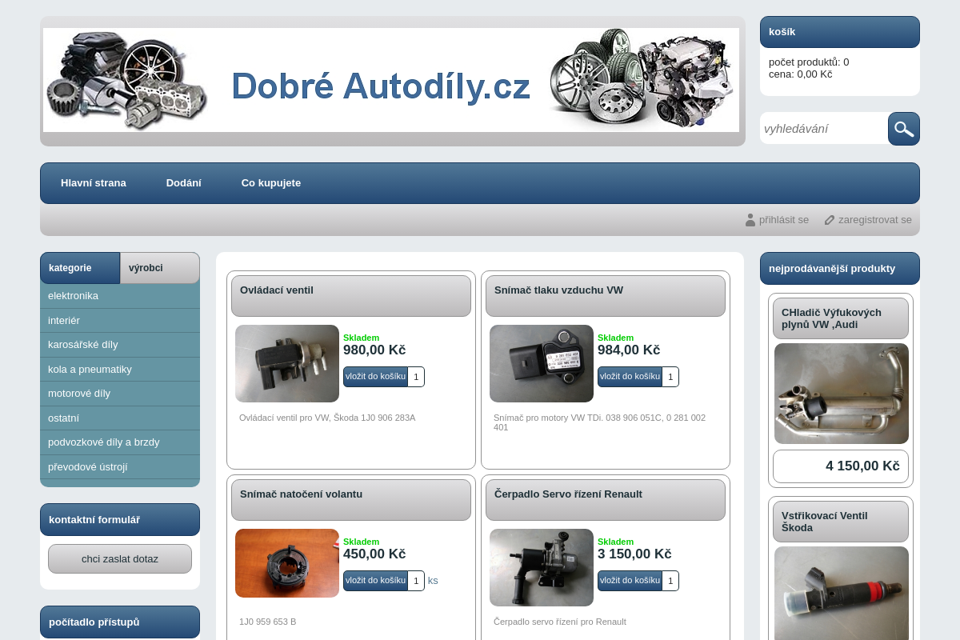
Task: Click the chci zaslat dotaz button
Action: click(x=120, y=559)
